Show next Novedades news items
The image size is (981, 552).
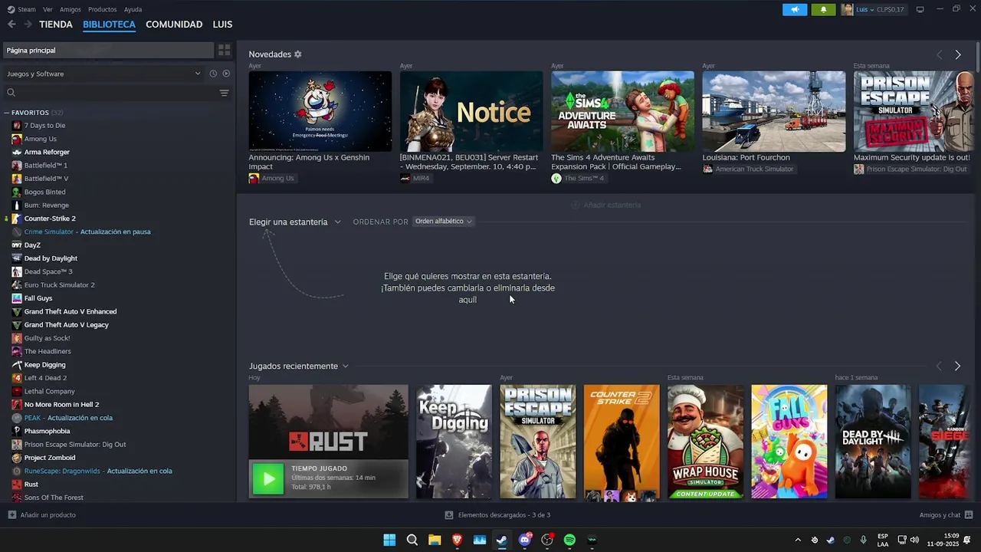[958, 54]
